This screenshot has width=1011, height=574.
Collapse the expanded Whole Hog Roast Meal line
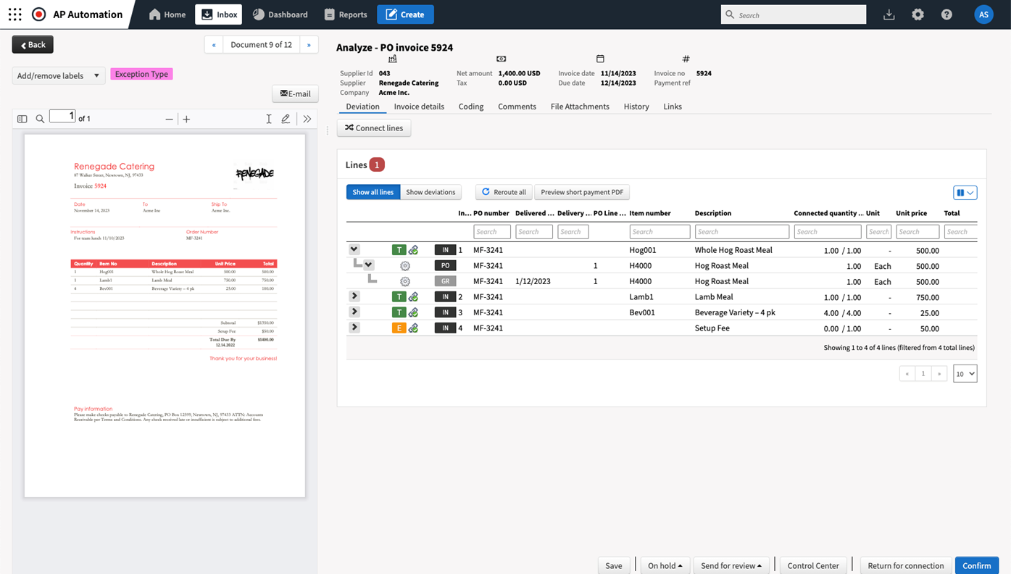(354, 249)
